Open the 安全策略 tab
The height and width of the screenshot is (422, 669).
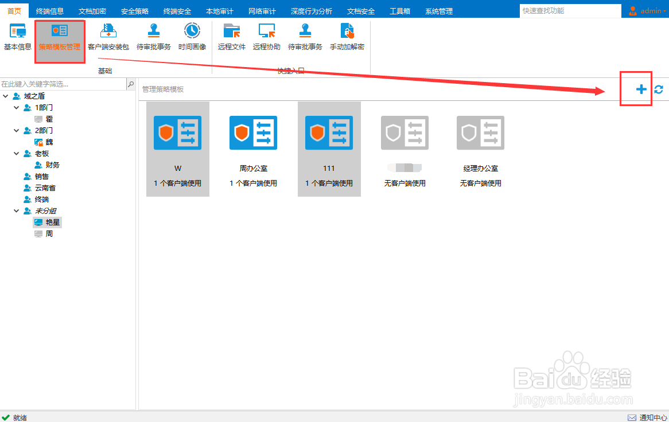(x=134, y=11)
